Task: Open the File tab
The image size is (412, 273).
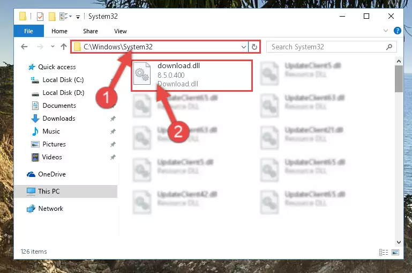Action: click(x=28, y=31)
